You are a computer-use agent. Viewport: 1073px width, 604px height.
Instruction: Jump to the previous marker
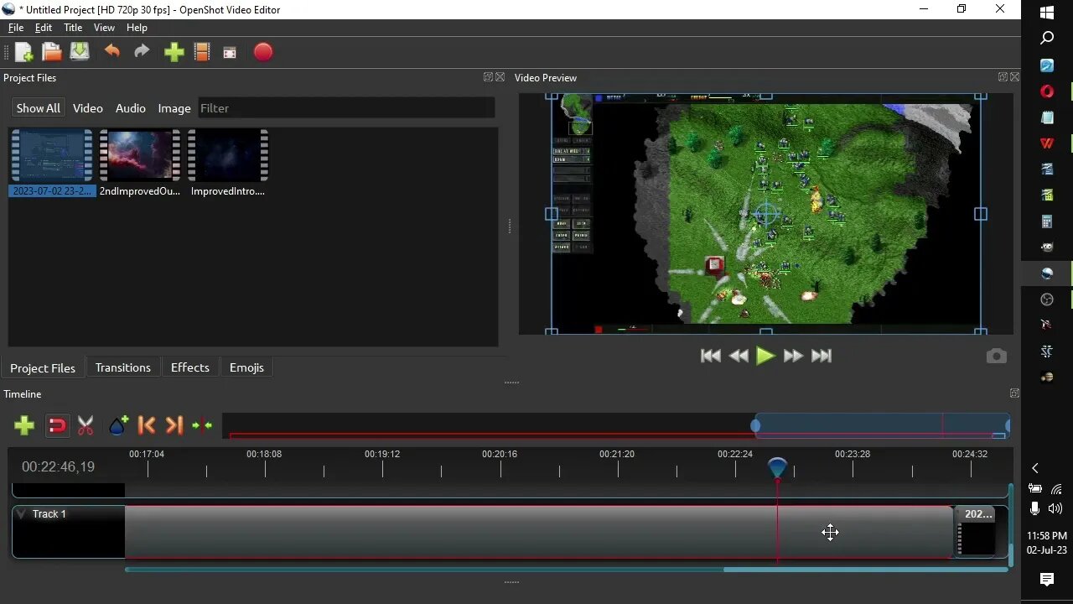point(147,425)
